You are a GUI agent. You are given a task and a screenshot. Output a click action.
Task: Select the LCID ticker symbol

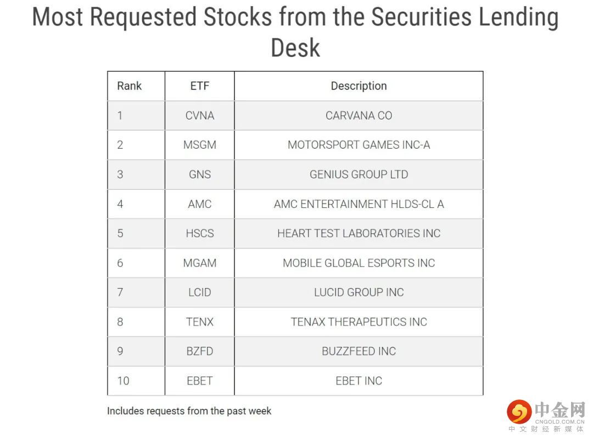[199, 292]
